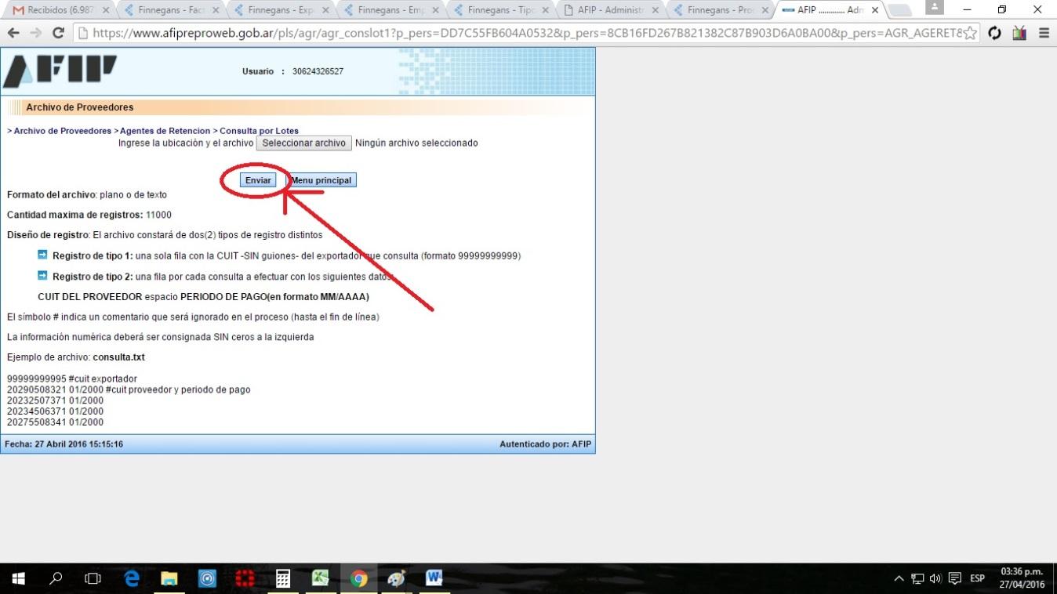This screenshot has width=1057, height=594.
Task: Click the circular arrows extension icon
Action: pyautogui.click(x=995, y=33)
